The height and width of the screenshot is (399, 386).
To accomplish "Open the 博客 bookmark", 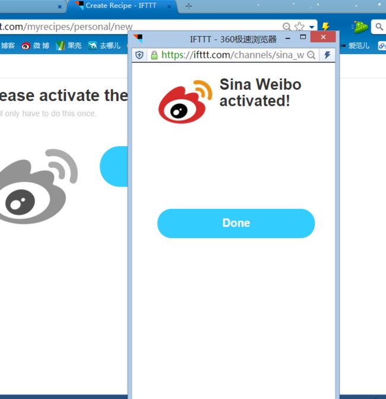I will (x=7, y=46).
